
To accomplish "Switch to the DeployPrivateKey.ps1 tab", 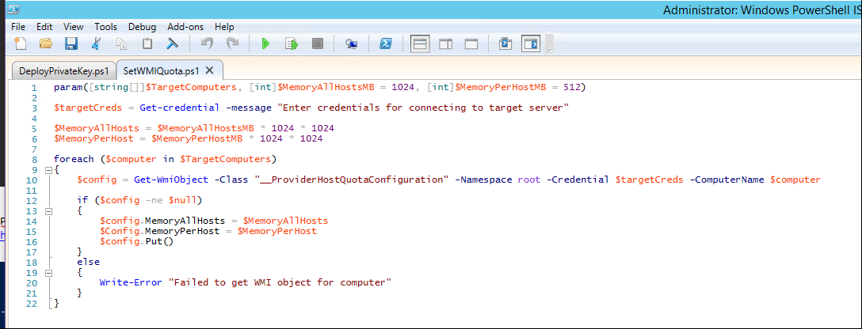I will 63,70.
